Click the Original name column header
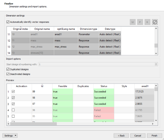Screen dimensions: 164x140 (42, 29)
